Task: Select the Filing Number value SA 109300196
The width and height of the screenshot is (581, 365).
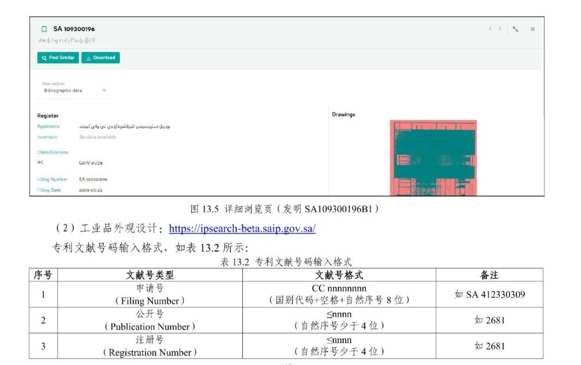Action: tap(93, 179)
